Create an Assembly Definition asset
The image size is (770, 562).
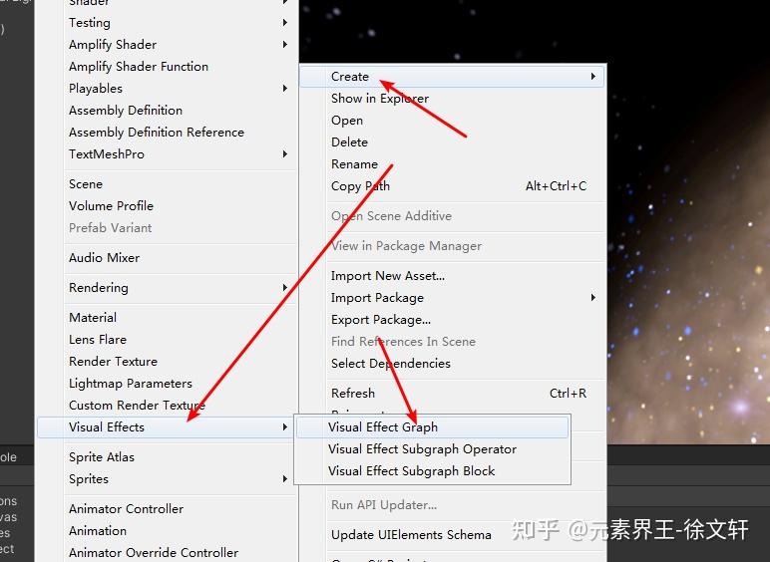pyautogui.click(x=167, y=111)
